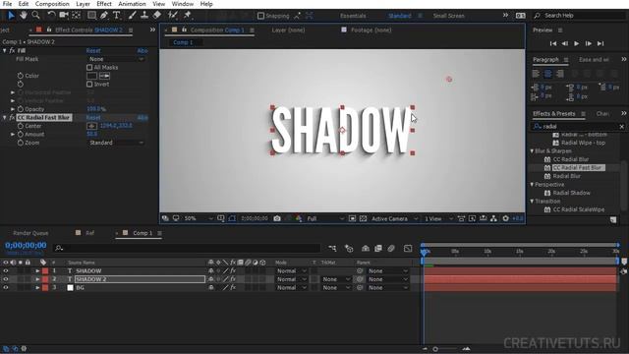Enable the Invert checkbox
The width and height of the screenshot is (629, 354).
point(89,85)
